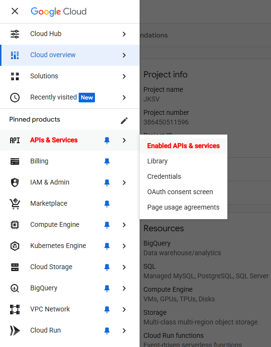Click the BigQuery magnifier icon
The image size is (271, 347).
point(15,288)
